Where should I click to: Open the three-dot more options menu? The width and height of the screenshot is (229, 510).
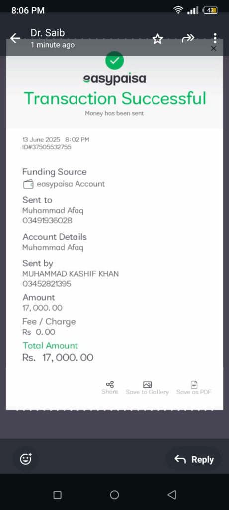(215, 38)
